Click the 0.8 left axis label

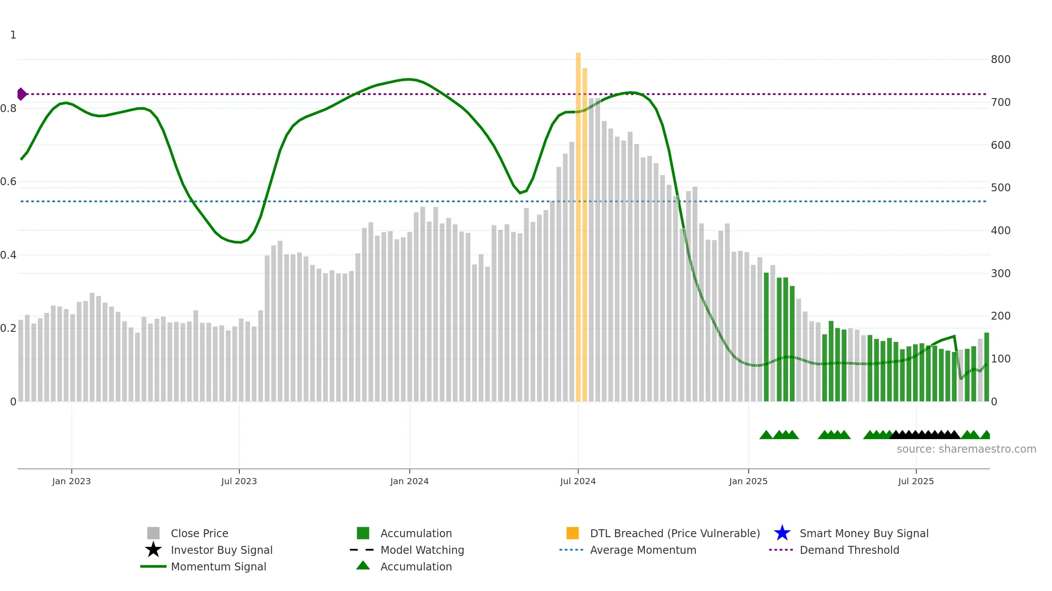(8, 109)
